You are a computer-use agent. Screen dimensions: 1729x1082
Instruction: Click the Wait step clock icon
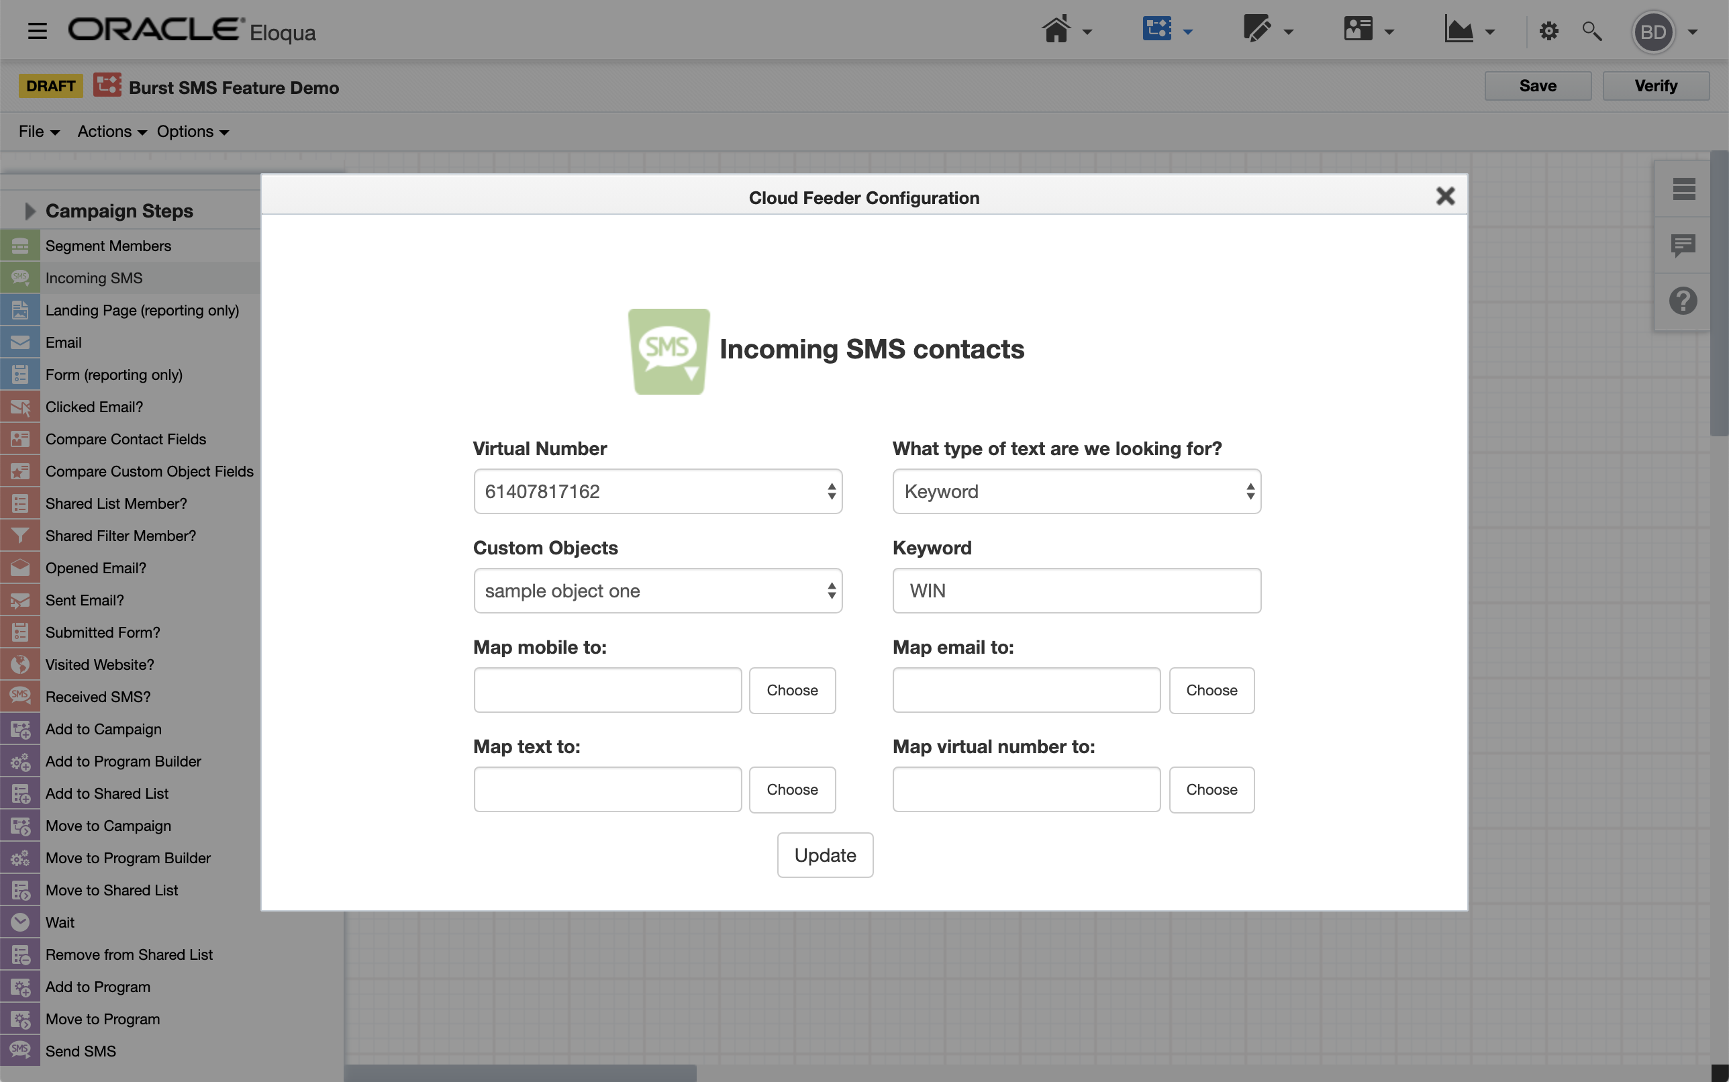coord(20,922)
